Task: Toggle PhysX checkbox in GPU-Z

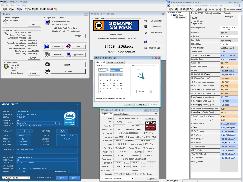Action: pos(133,174)
